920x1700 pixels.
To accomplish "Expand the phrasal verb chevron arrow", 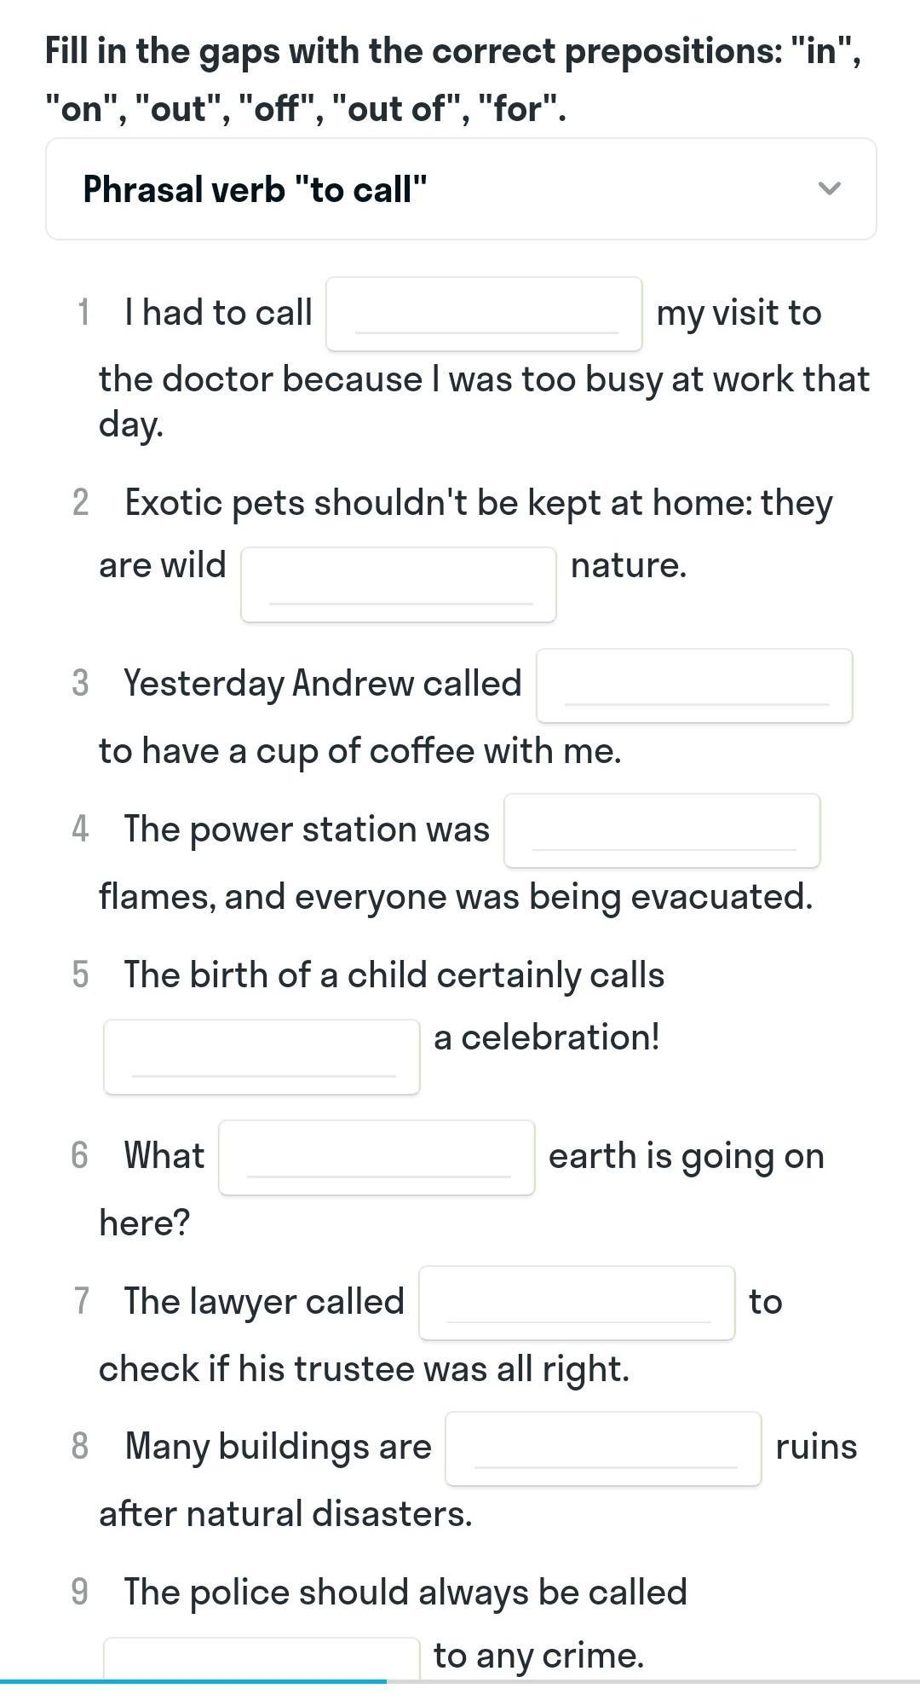I will (x=829, y=188).
